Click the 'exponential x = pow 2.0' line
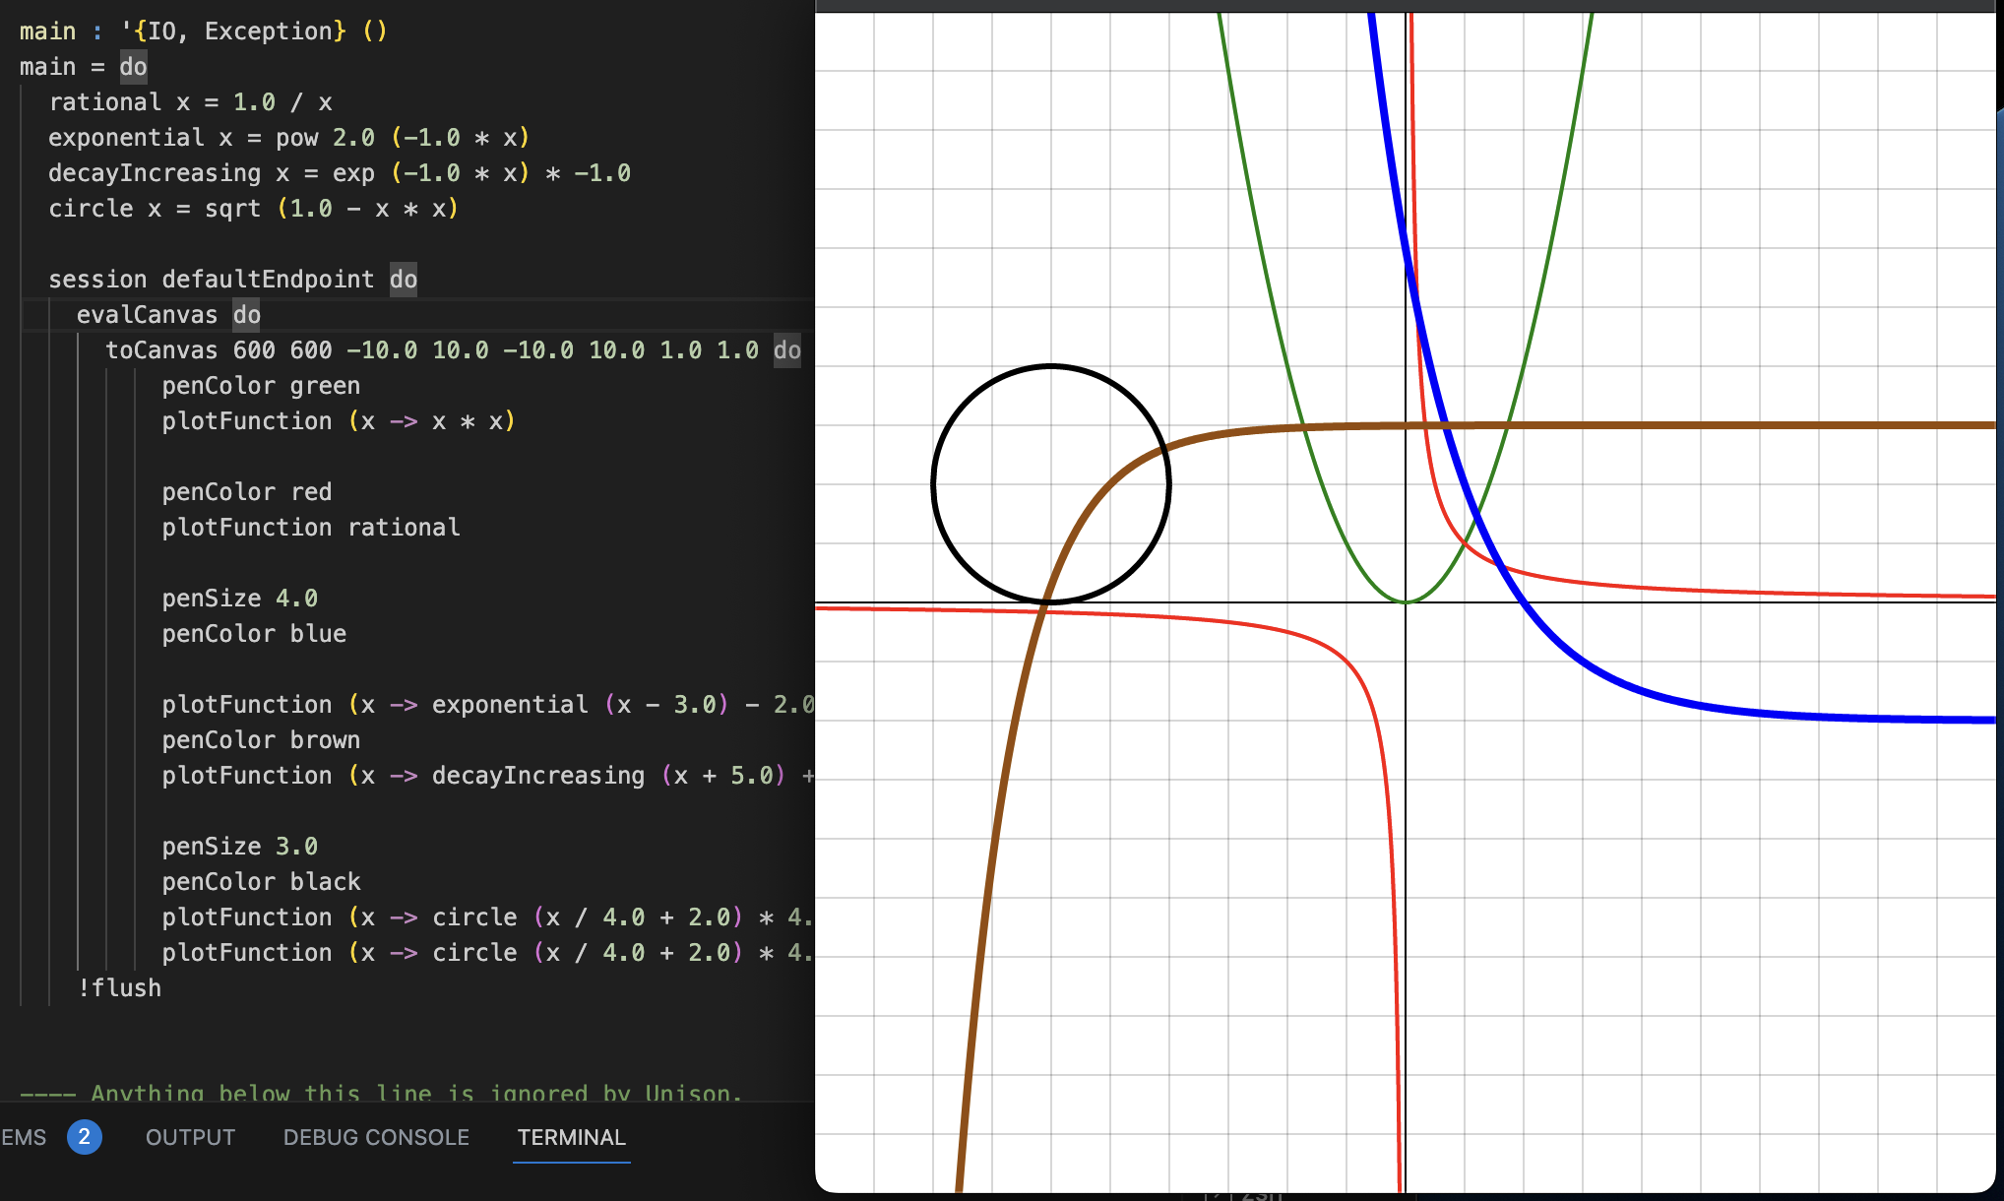Screen dimensions: 2004x1201 point(289,138)
